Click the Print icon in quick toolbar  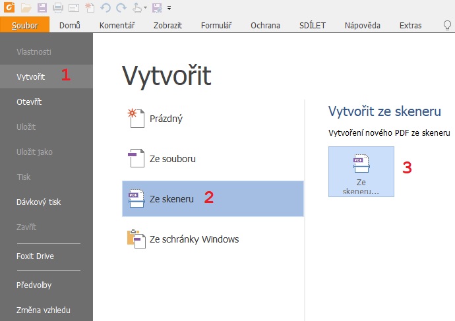click(x=57, y=8)
